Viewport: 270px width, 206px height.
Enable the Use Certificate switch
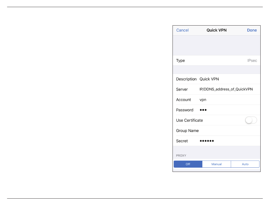point(251,120)
